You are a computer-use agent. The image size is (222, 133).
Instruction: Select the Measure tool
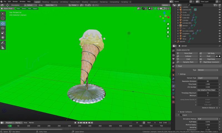pyautogui.click(x=3, y=47)
